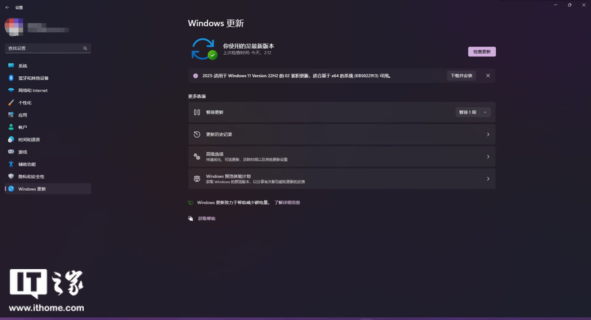The height and width of the screenshot is (320, 591).
Task: Expand 高级选项 via its chevron
Action: 488,157
